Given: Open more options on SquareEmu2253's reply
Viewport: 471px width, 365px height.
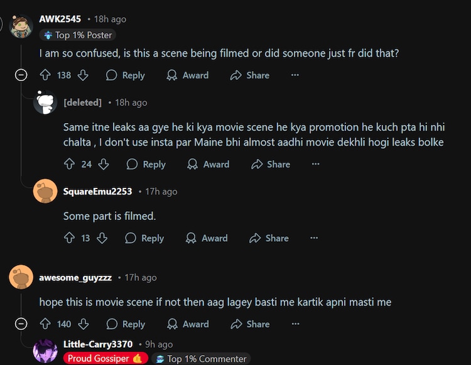Looking at the screenshot, I should pos(315,239).
